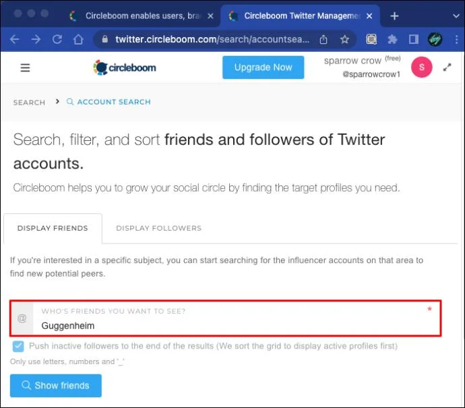Screen dimensions: 465x408
Task: Click the Show friends button
Action: coord(56,386)
